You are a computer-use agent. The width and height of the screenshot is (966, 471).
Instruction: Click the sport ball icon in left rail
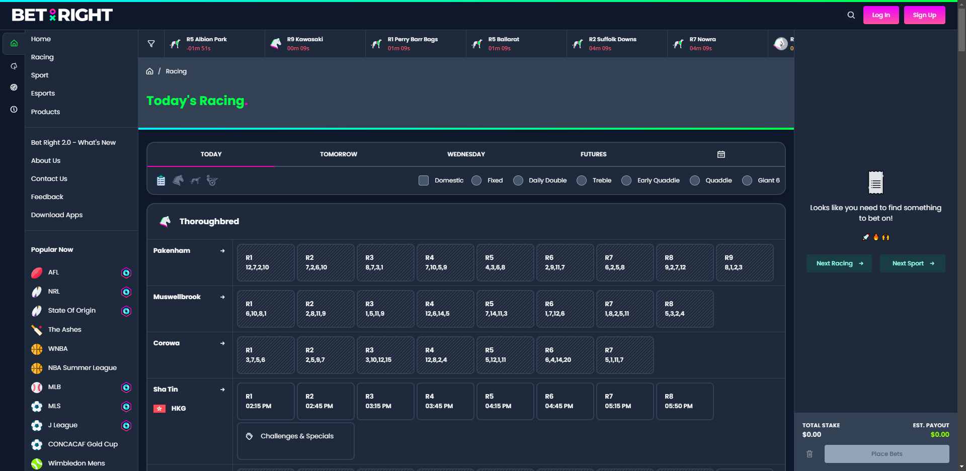click(14, 87)
